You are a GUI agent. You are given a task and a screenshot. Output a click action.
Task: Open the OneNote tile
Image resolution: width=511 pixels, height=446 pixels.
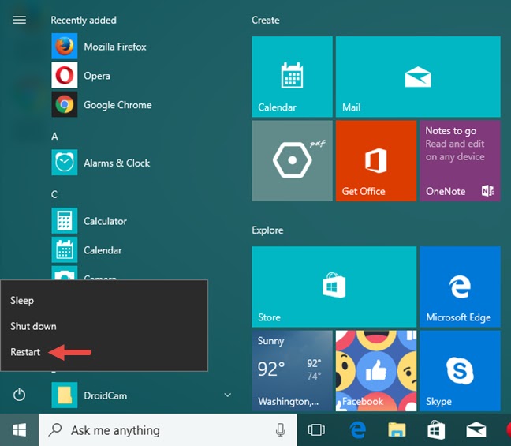(x=460, y=160)
